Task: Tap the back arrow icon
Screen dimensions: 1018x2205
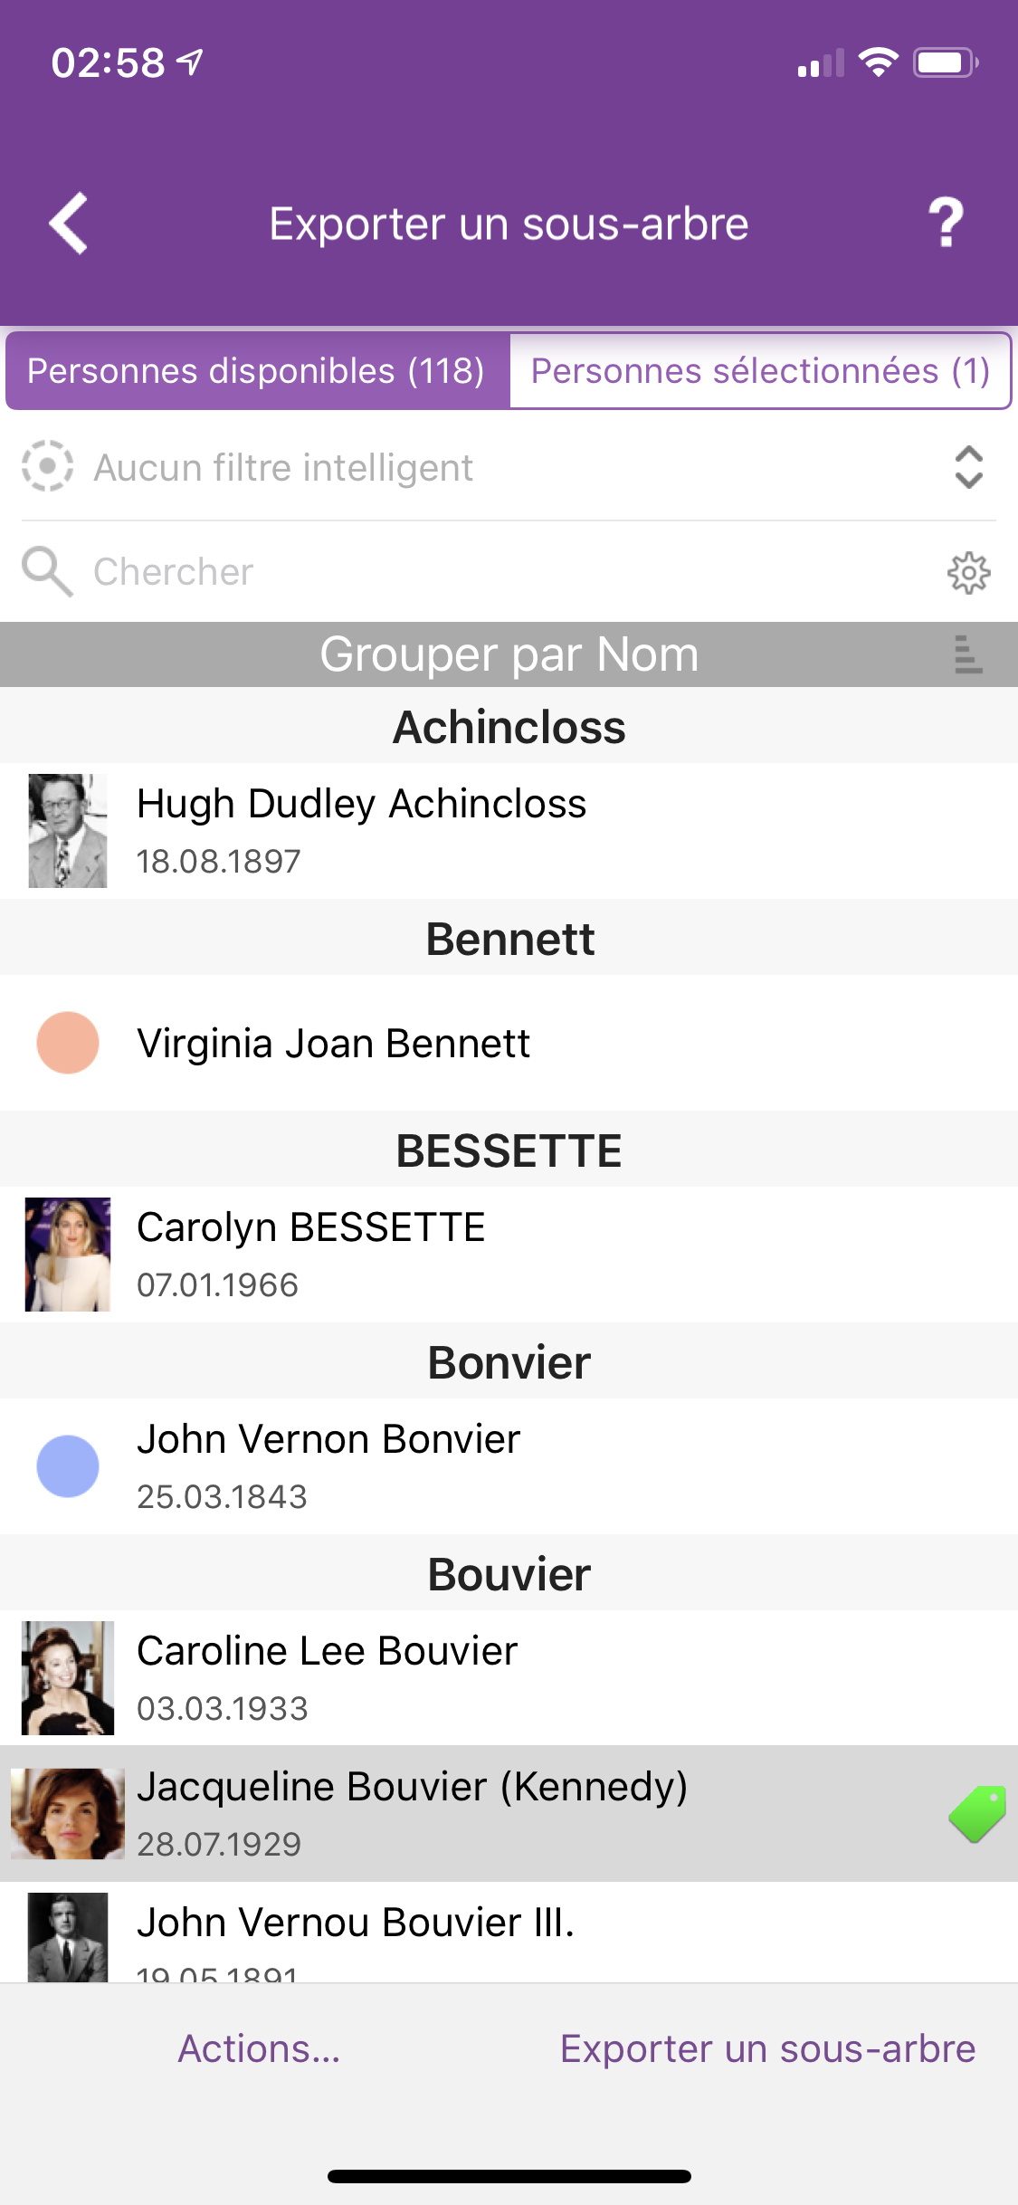Action: [69, 223]
